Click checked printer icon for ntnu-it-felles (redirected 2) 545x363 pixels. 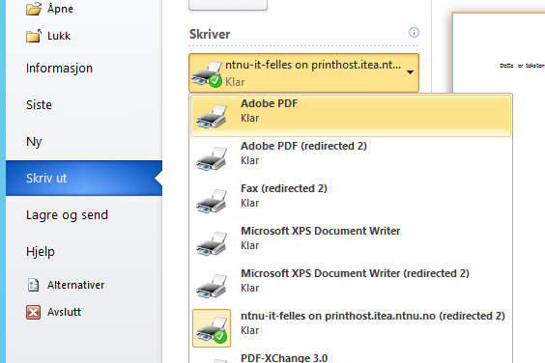coord(212,328)
